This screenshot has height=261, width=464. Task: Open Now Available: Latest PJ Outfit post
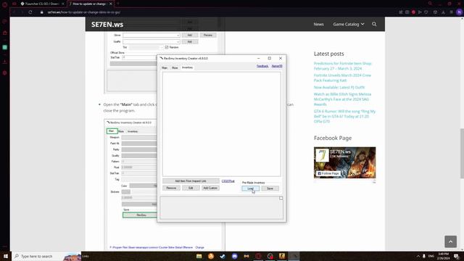pyautogui.click(x=339, y=87)
